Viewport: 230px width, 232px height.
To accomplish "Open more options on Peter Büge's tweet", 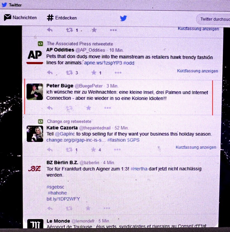I will pos(108,108).
